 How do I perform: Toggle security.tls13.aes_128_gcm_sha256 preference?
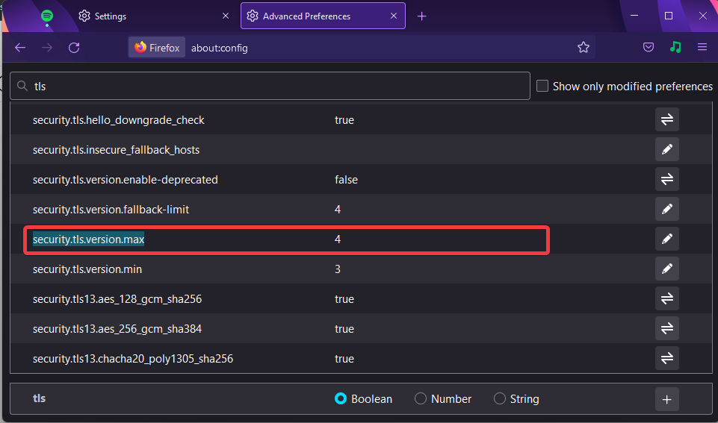[666, 298]
